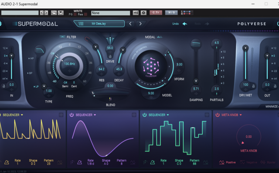Toggle the OUT gain lock icon
This screenshot has width=279, height=173.
click(x=275, y=86)
